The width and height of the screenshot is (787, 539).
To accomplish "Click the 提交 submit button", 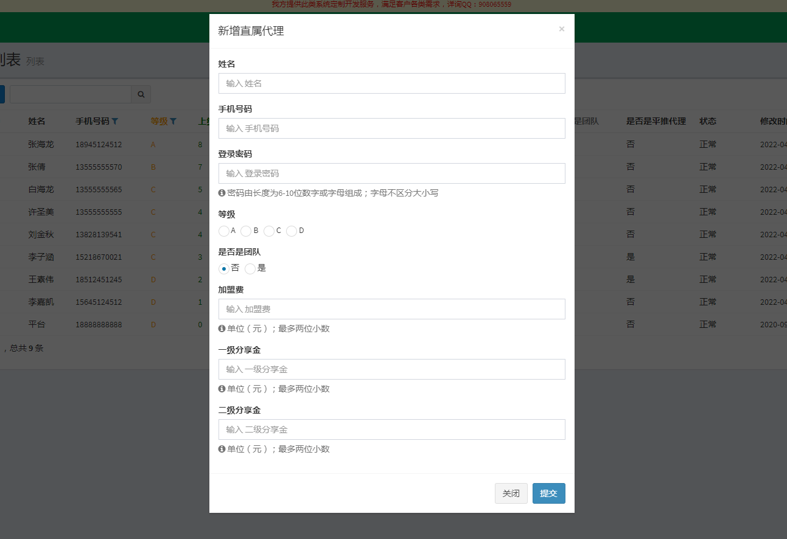I will [548, 493].
